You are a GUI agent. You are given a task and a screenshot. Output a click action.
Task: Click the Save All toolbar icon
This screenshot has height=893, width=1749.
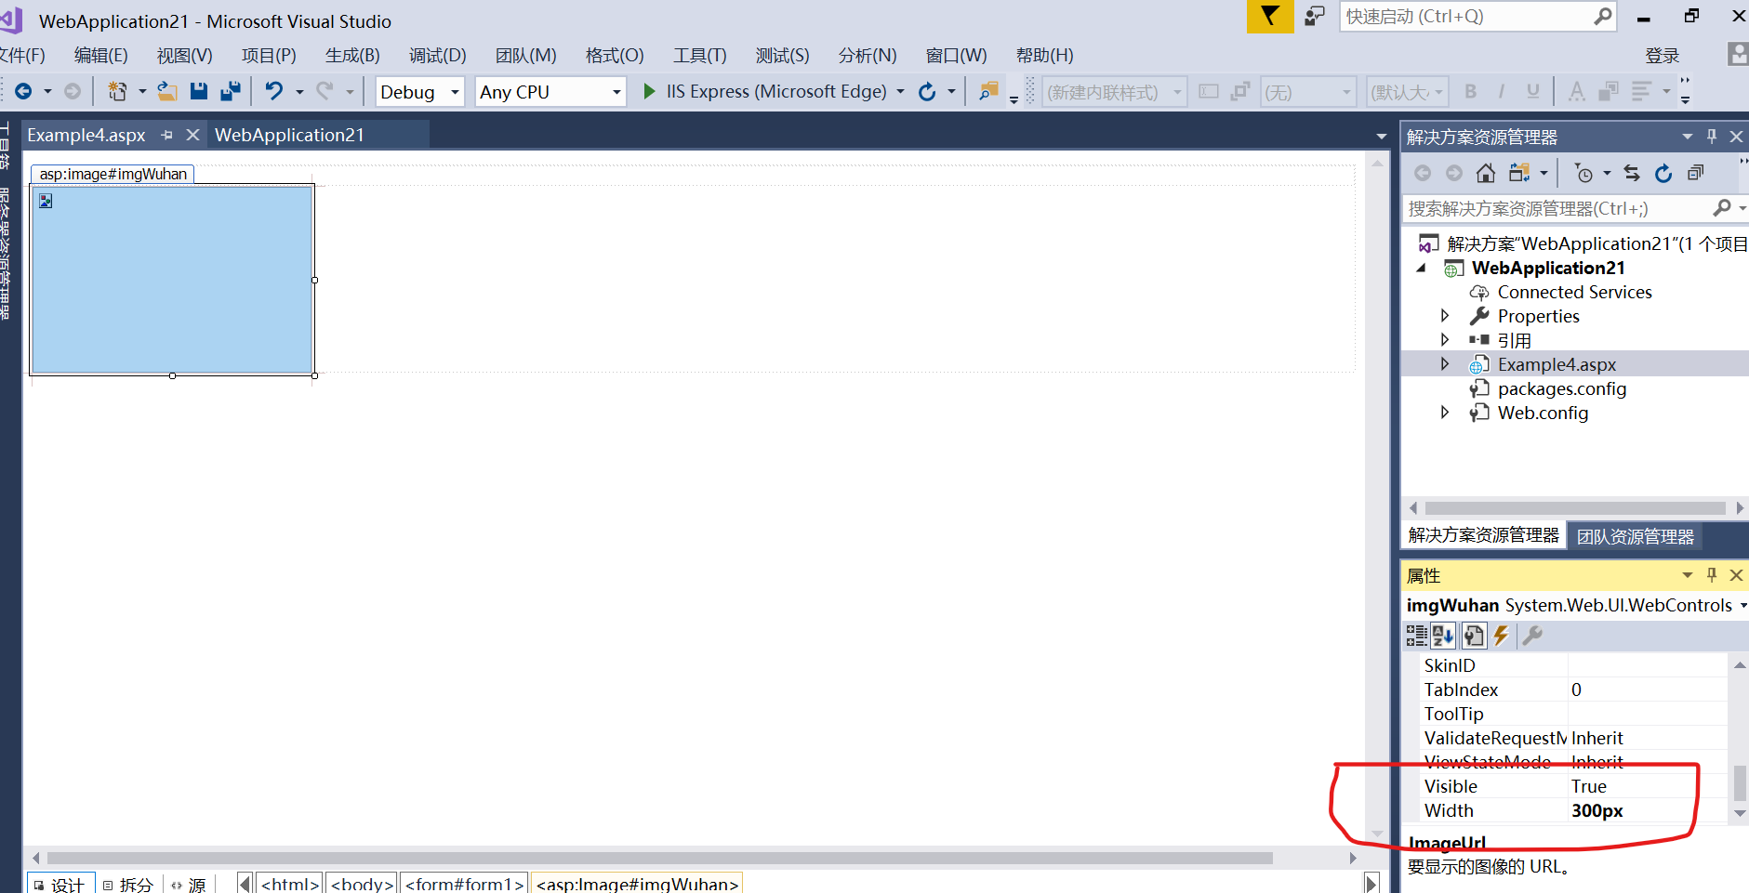[x=230, y=91]
